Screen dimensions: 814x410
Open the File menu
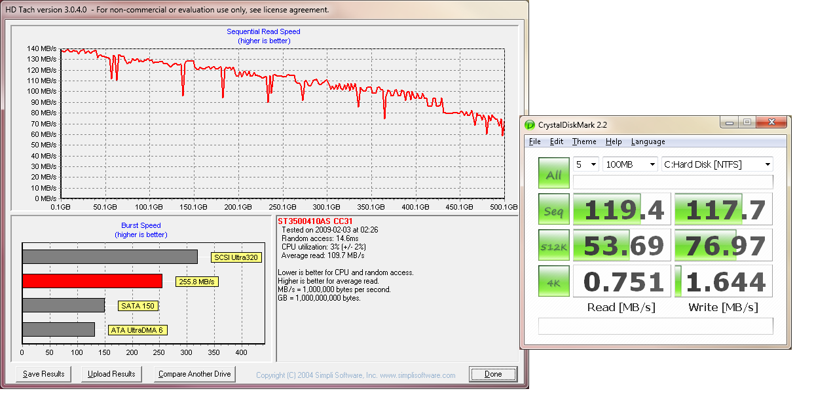click(534, 141)
